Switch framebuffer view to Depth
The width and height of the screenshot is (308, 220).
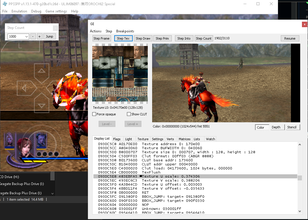(277, 127)
